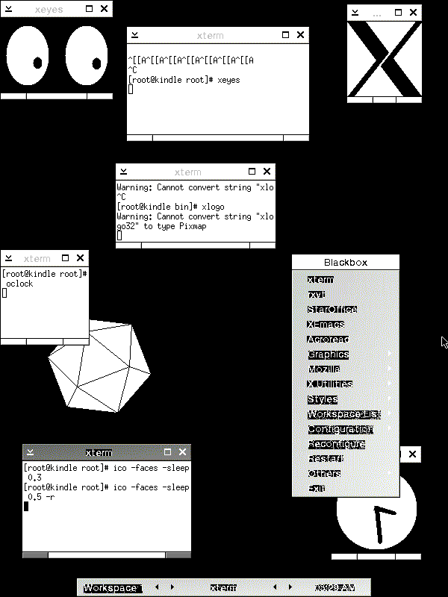Image resolution: width=448 pixels, height=597 pixels.
Task: Click bottom-right resize grip of xeyes window
Action: (100, 96)
